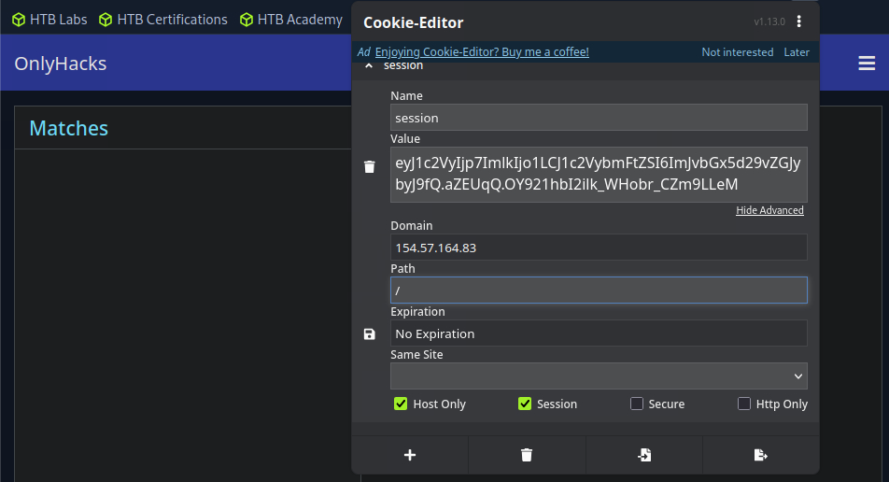Uncheck the Session checkbox
889x482 pixels.
[x=525, y=404]
